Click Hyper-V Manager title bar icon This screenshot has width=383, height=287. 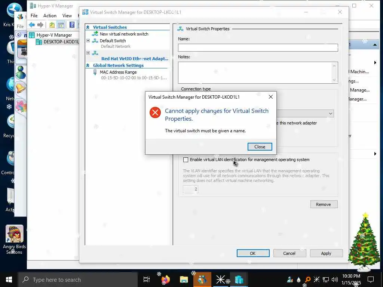33,6
